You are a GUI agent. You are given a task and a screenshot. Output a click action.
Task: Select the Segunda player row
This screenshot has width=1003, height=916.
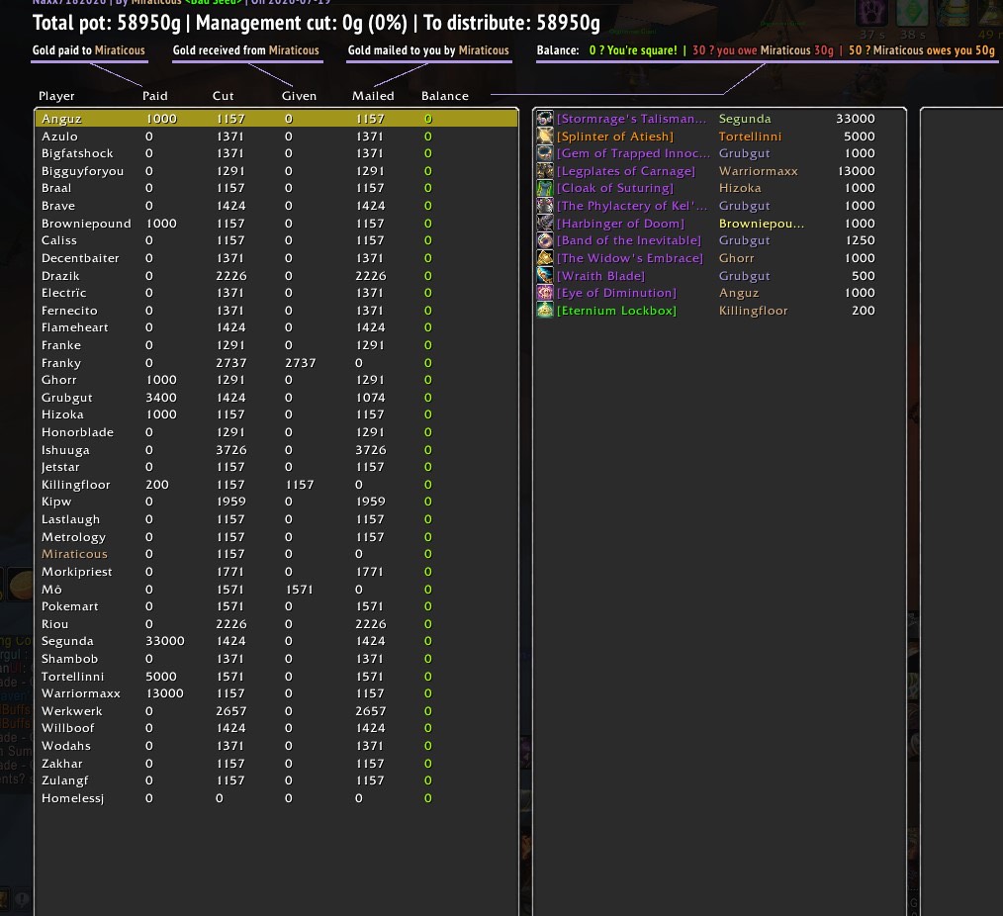pyautogui.click(x=276, y=641)
